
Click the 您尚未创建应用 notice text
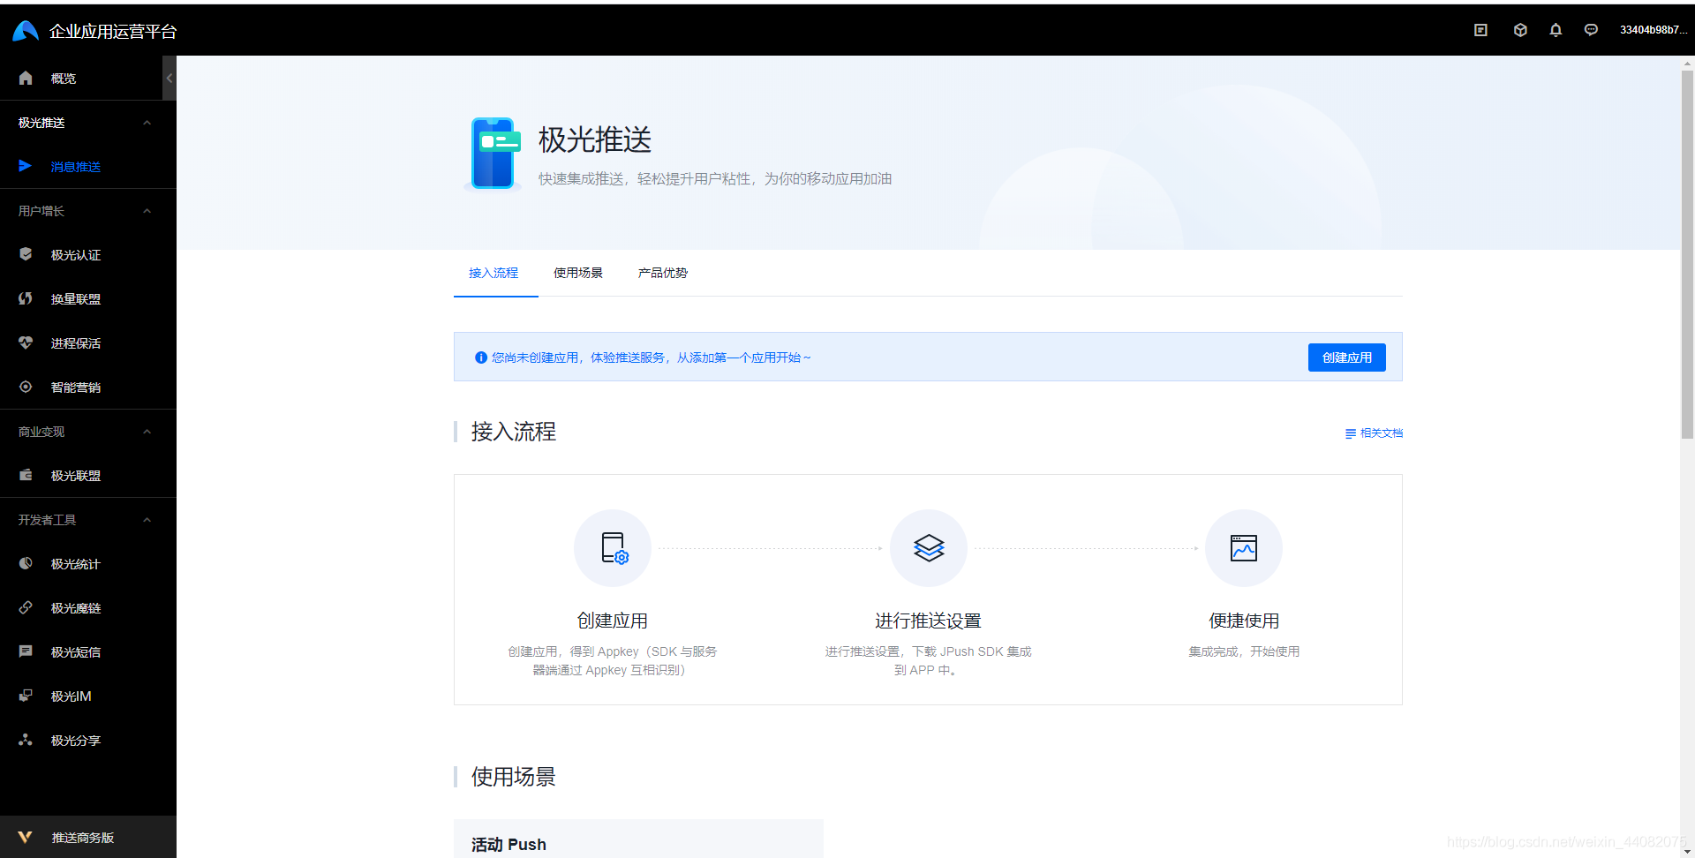(652, 357)
